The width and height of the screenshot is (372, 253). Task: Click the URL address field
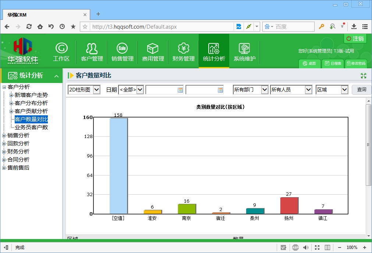tap(161, 27)
